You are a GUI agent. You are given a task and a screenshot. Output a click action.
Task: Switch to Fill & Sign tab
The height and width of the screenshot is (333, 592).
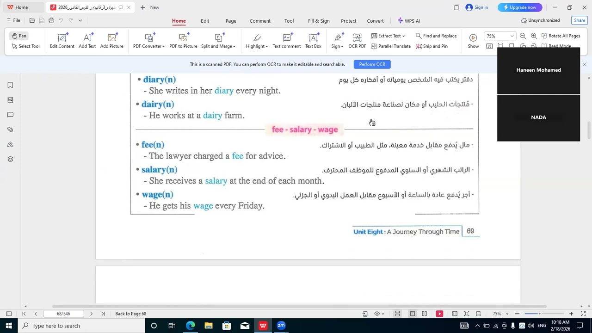pyautogui.click(x=319, y=21)
